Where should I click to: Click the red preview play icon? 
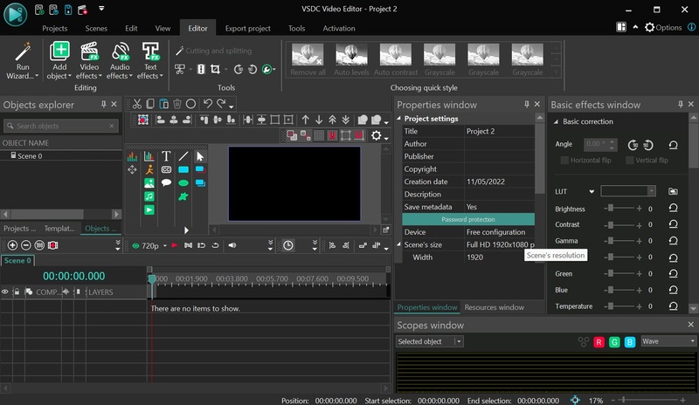(x=174, y=246)
